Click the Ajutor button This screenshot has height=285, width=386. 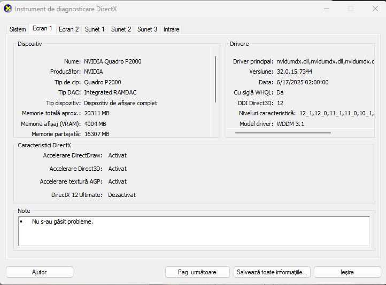pos(40,272)
